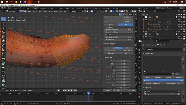Collapse the Vertex Groups panel

(143, 53)
